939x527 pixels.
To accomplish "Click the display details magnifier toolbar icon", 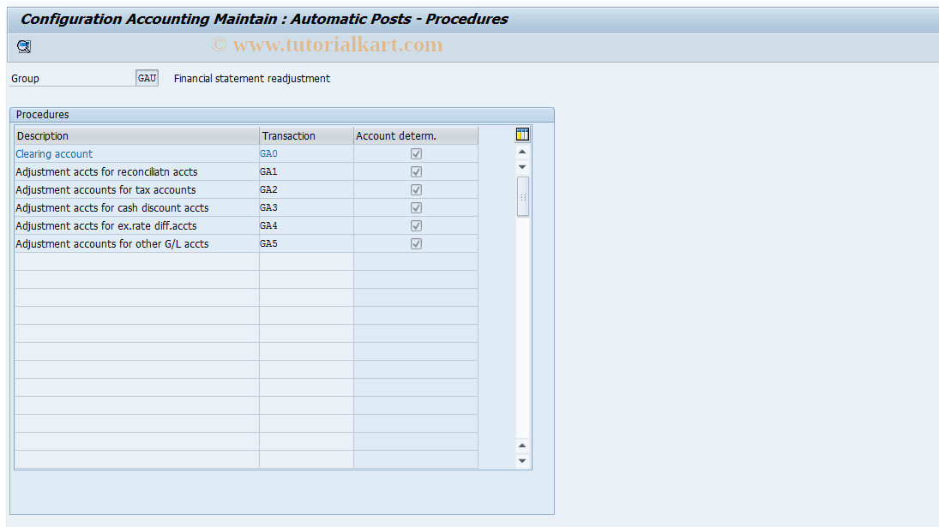I will tap(24, 46).
